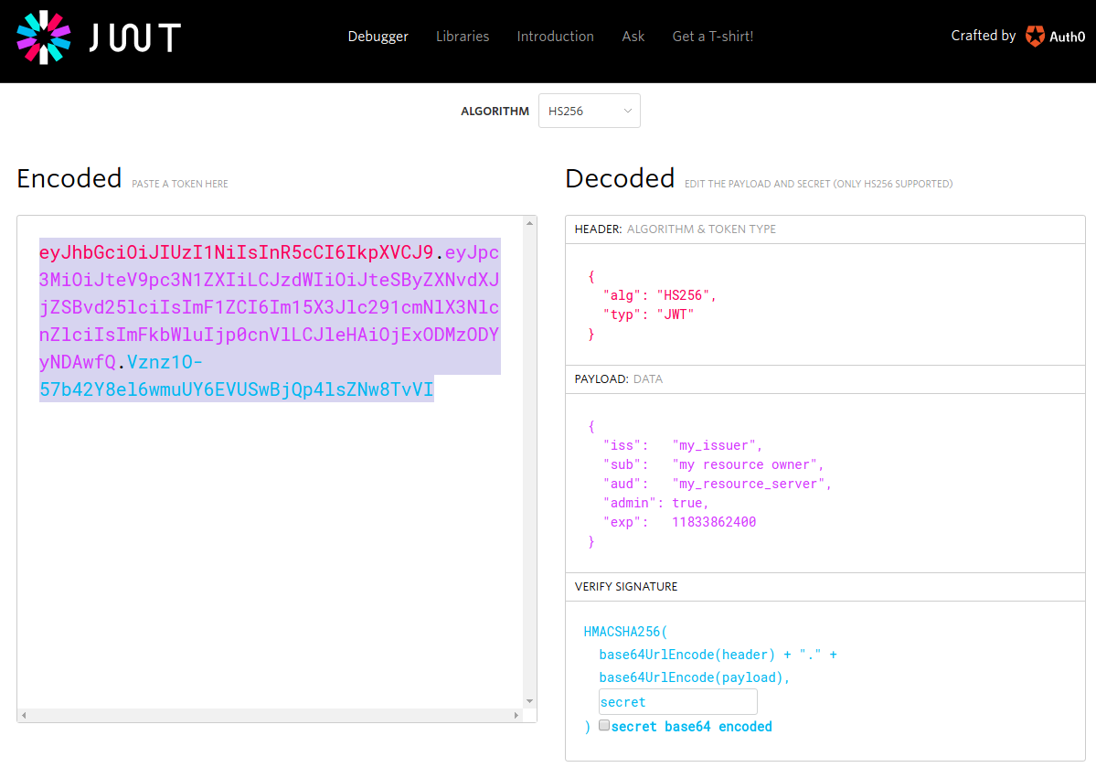Image resolution: width=1096 pixels, height=778 pixels.
Task: Click the "exp" value in payload
Action: [713, 522]
